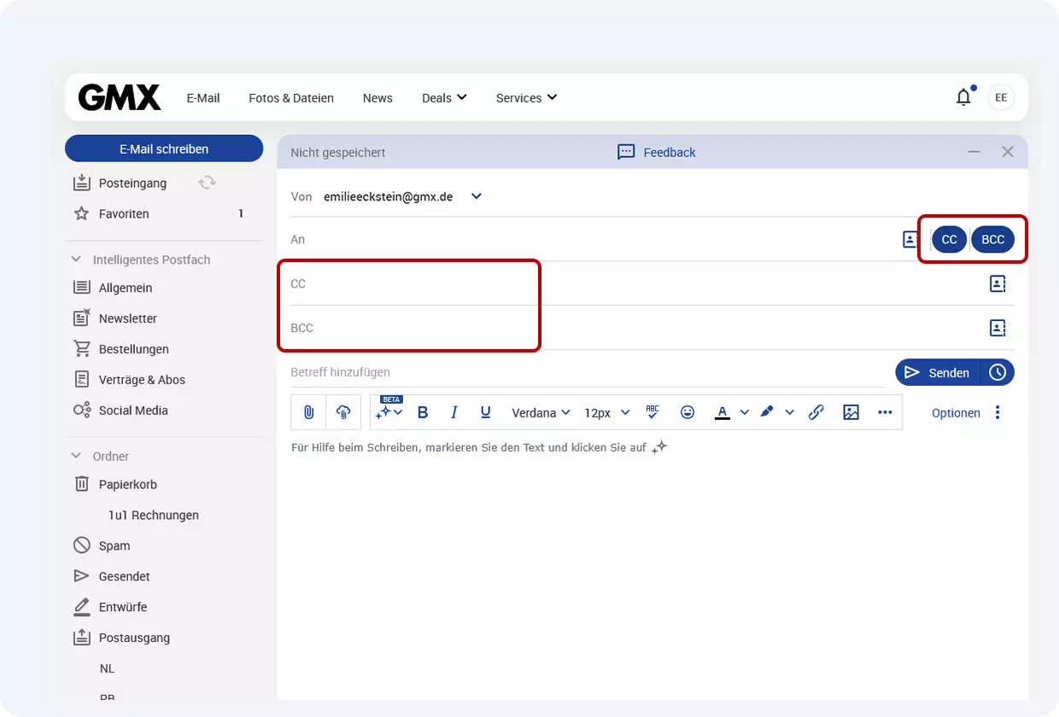Insert a hyperlink
Image resolution: width=1059 pixels, height=717 pixels.
(816, 412)
